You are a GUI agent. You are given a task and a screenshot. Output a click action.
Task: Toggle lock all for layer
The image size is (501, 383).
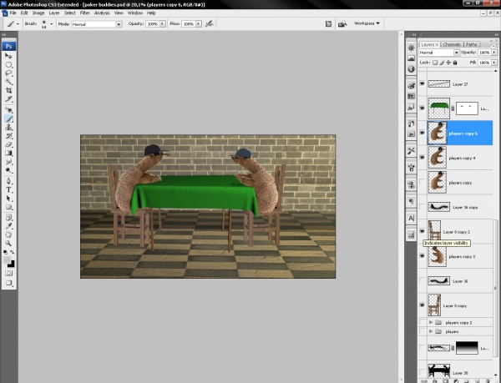455,63
